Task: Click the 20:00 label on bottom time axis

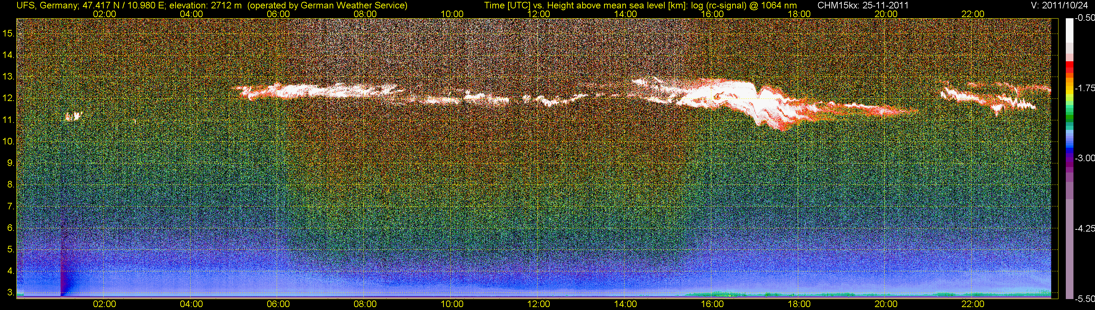Action: coord(886,304)
